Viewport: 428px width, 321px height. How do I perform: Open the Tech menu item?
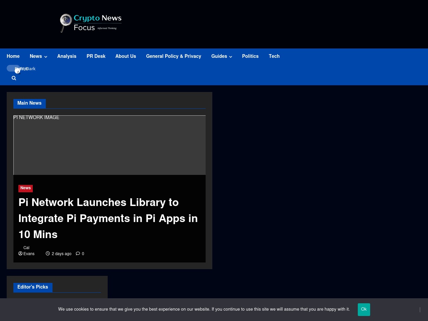point(274,56)
